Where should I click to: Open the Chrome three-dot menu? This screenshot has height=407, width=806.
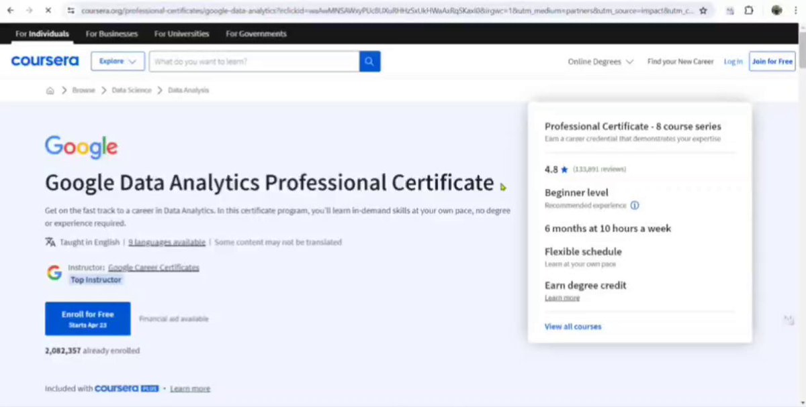tap(796, 11)
